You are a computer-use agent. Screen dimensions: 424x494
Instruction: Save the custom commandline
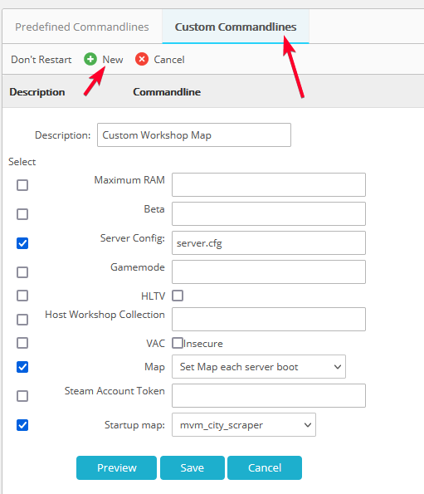[193, 468]
